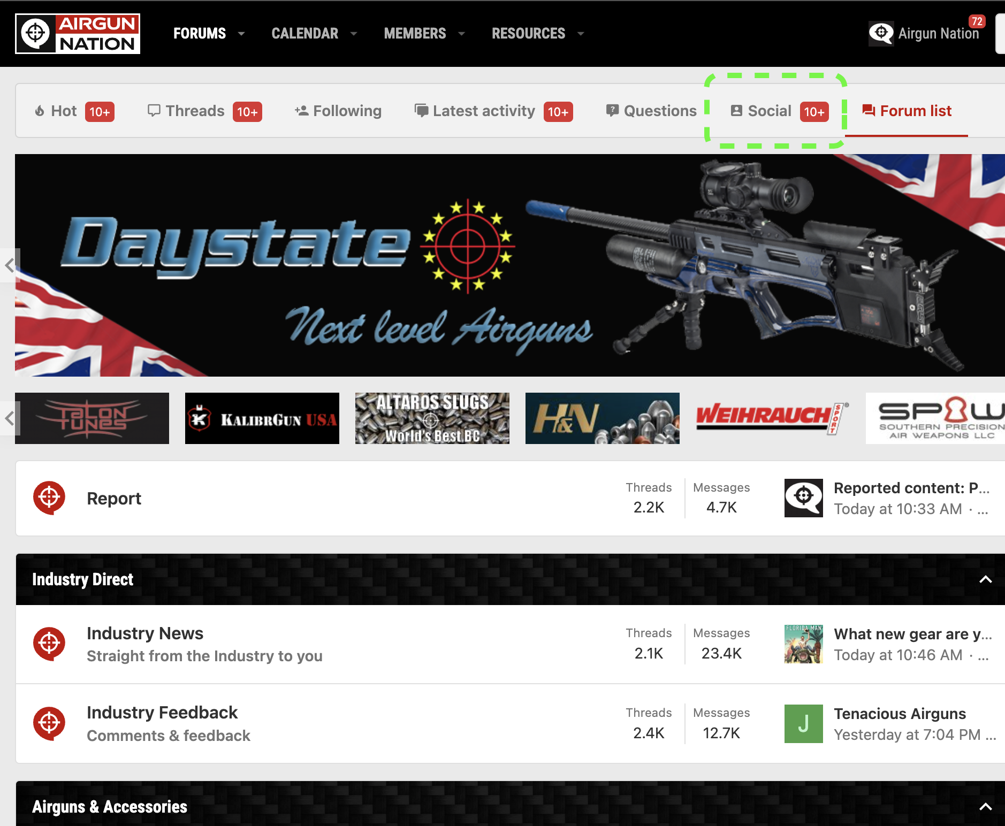
Task: Open the Talon Tunes sponsor logo
Action: pyautogui.click(x=92, y=418)
